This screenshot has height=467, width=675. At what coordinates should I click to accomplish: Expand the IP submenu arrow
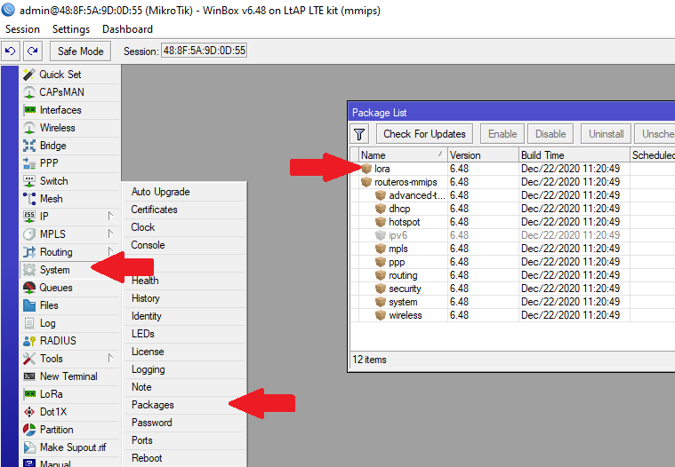pyautogui.click(x=110, y=216)
